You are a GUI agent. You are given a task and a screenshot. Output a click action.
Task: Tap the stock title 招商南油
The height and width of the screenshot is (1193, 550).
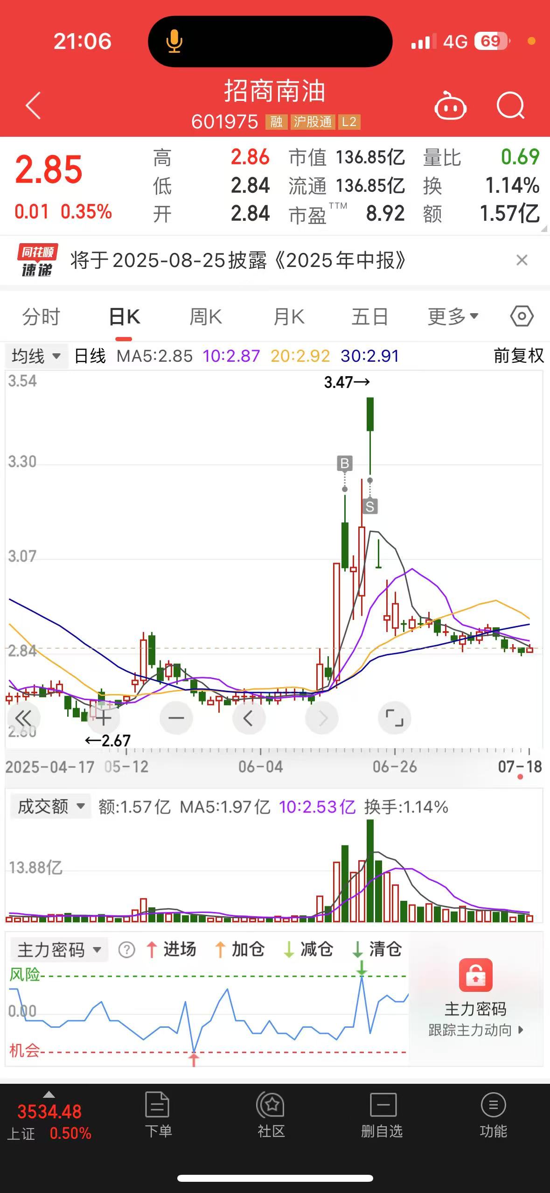275,91
